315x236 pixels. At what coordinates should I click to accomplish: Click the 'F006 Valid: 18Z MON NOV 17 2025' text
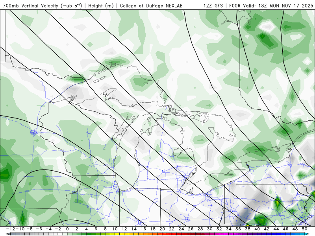pyautogui.click(x=271, y=6)
